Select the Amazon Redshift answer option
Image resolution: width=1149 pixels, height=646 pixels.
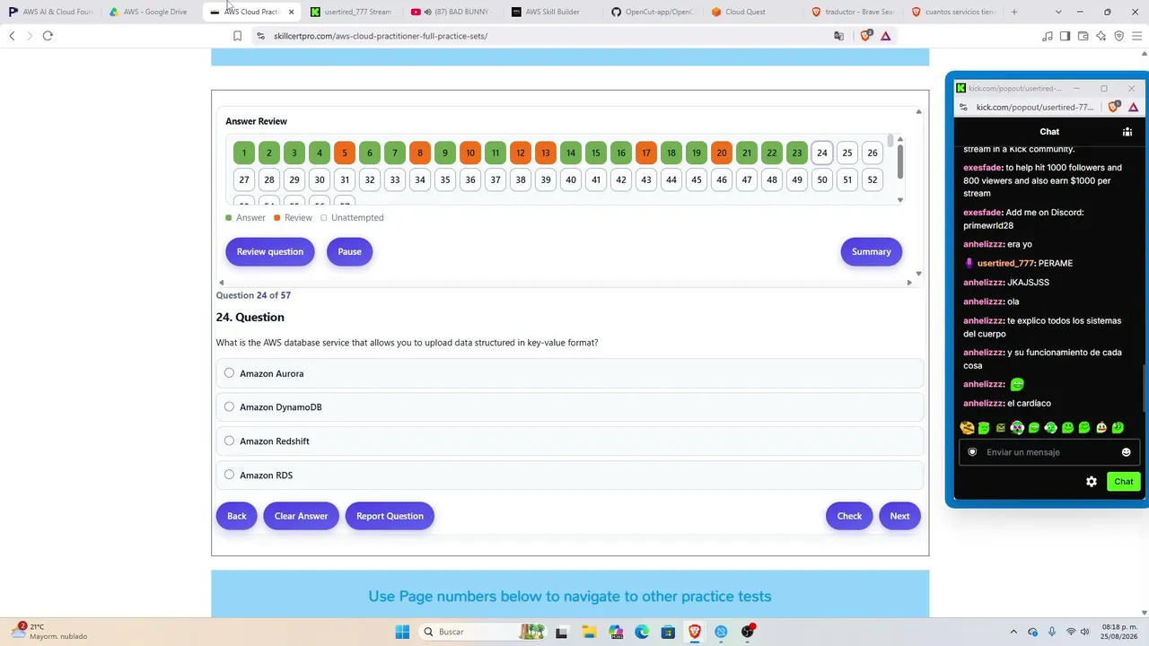(569, 441)
